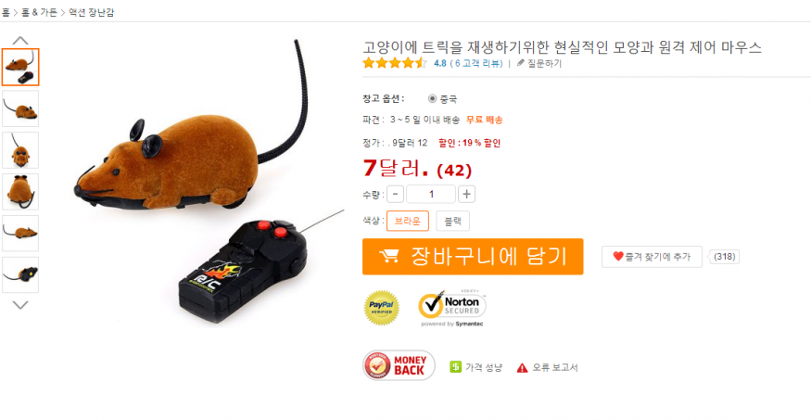Open the 6 고객 리뷰 link
The image size is (811, 420).
tap(476, 63)
